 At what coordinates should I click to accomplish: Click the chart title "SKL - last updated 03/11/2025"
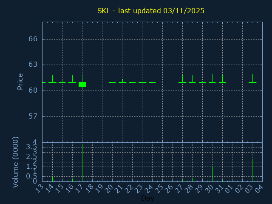150,11
